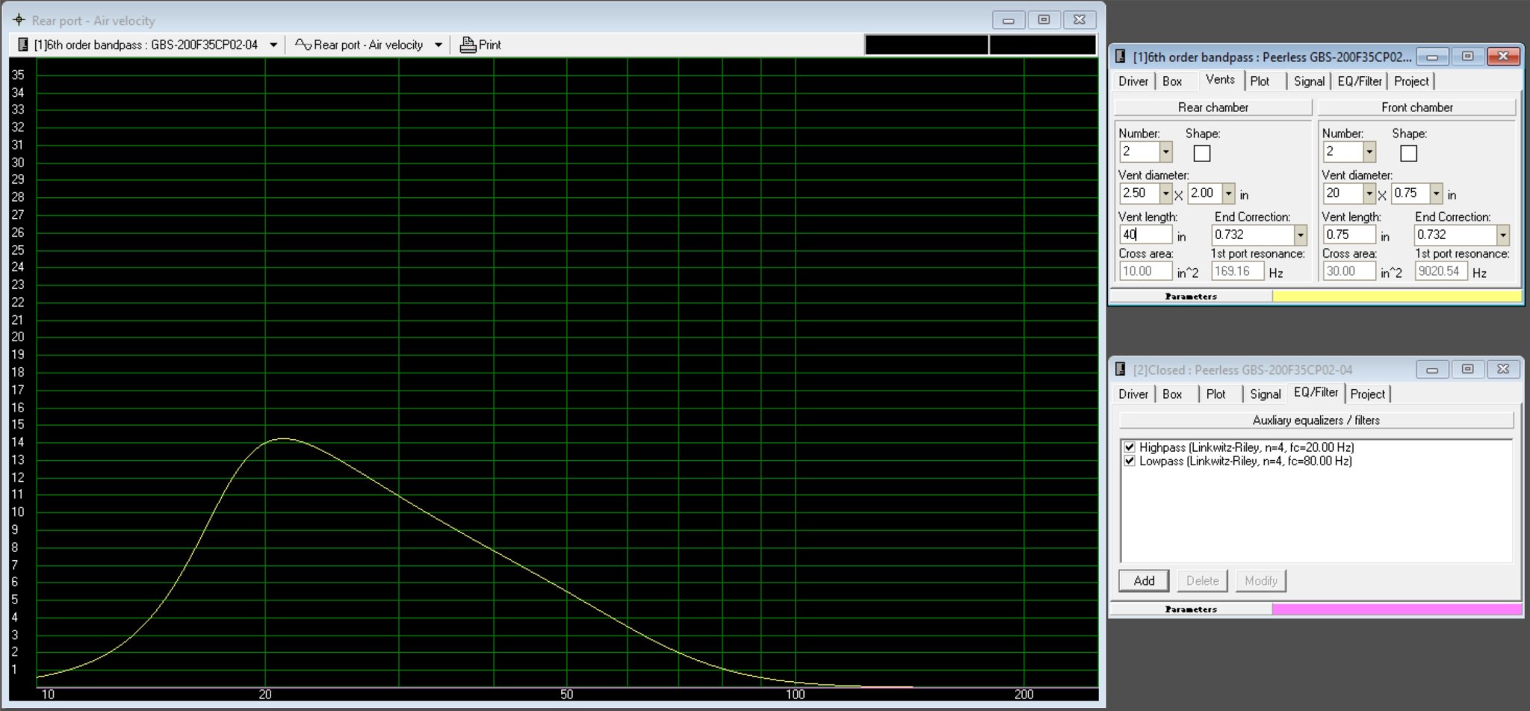Viewport: 1530px width, 711px height.
Task: Click the front chamber Vent length field
Action: click(1349, 235)
